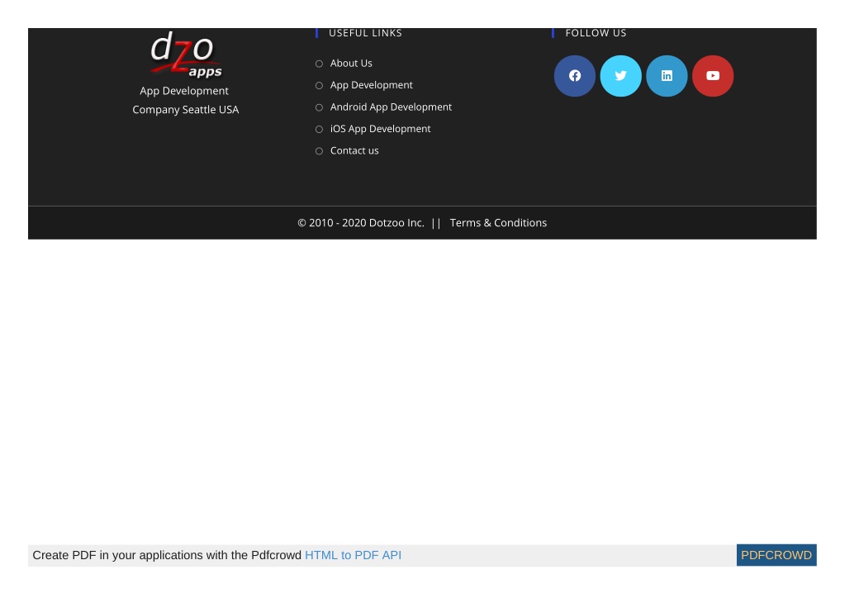Visit the iOS App Development link
The width and height of the screenshot is (845, 598).
point(380,129)
